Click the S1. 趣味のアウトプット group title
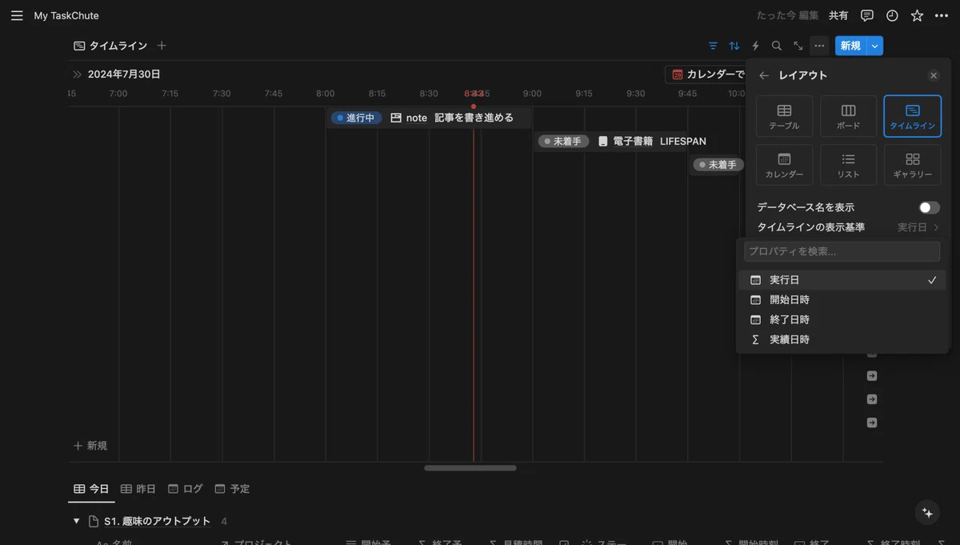Viewport: 960px width, 545px height. [157, 521]
